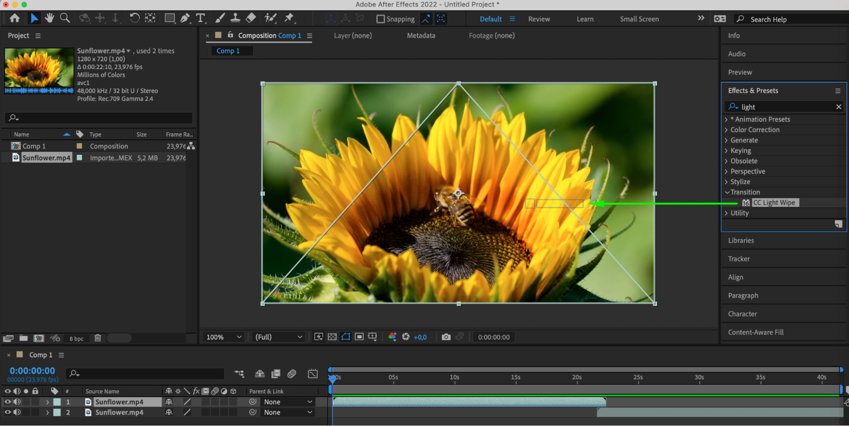Delete selected item with trash icon
This screenshot has height=426, width=849.
coord(98,338)
